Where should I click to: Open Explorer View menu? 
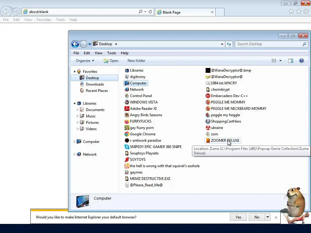click(x=98, y=53)
